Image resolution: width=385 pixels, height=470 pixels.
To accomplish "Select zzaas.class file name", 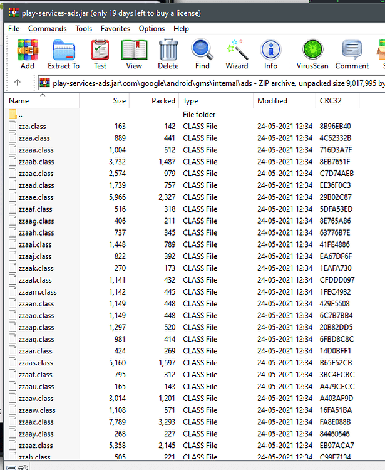I will (36, 363).
